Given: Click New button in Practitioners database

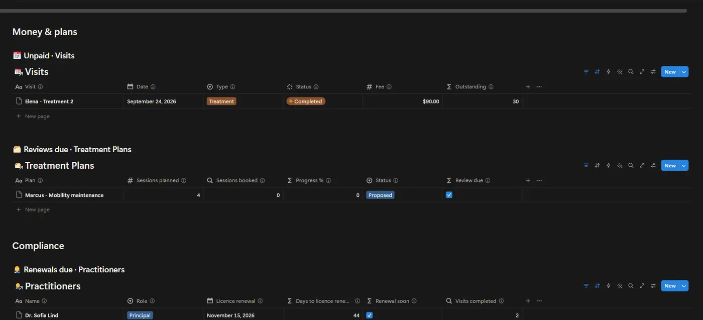Looking at the screenshot, I should tap(670, 286).
